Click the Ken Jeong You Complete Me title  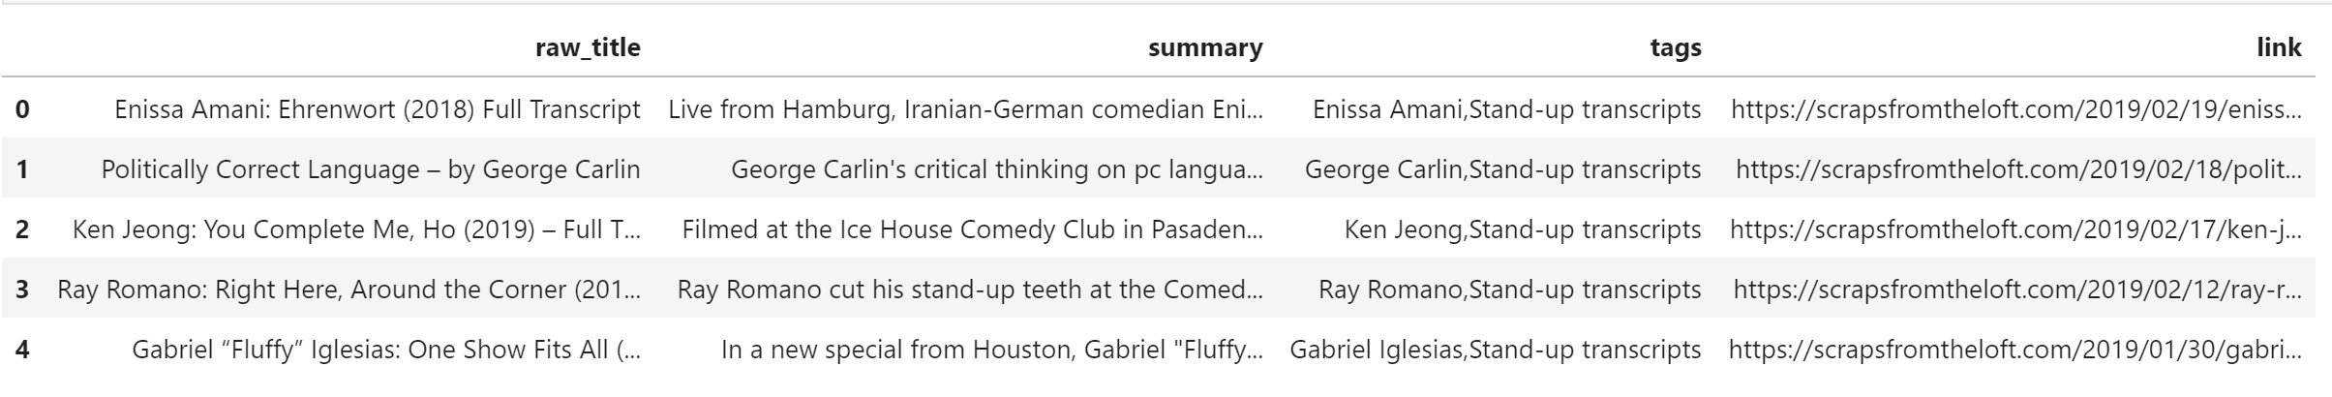[x=356, y=229]
